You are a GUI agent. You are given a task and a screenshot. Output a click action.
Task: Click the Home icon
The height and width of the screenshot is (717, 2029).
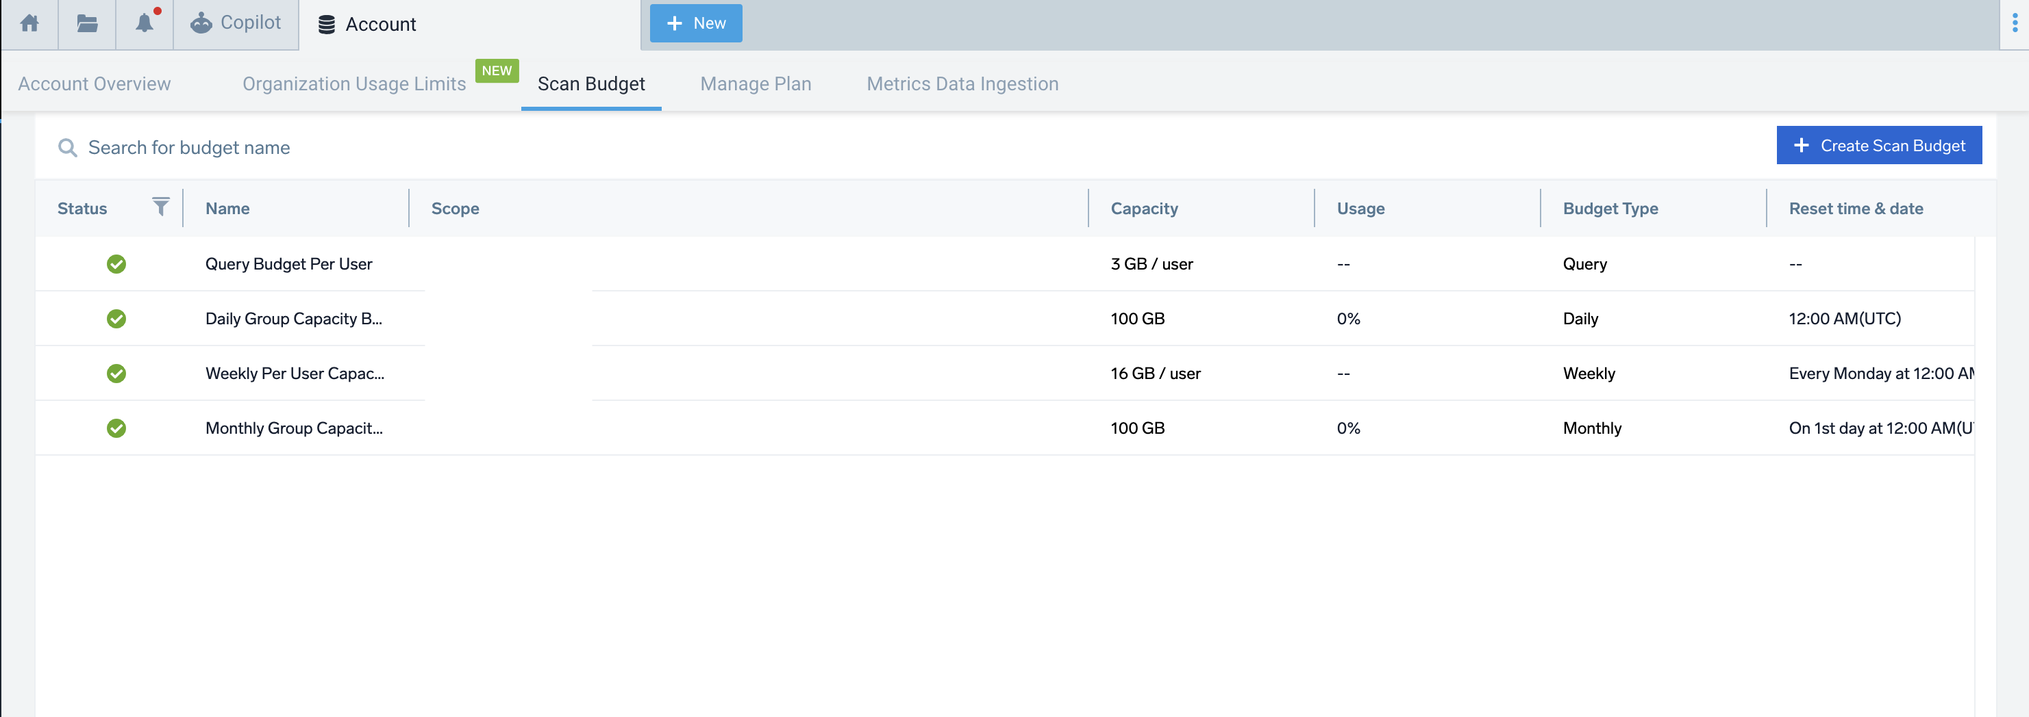pos(29,24)
